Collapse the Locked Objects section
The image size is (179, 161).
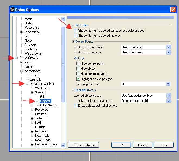(x=73, y=90)
